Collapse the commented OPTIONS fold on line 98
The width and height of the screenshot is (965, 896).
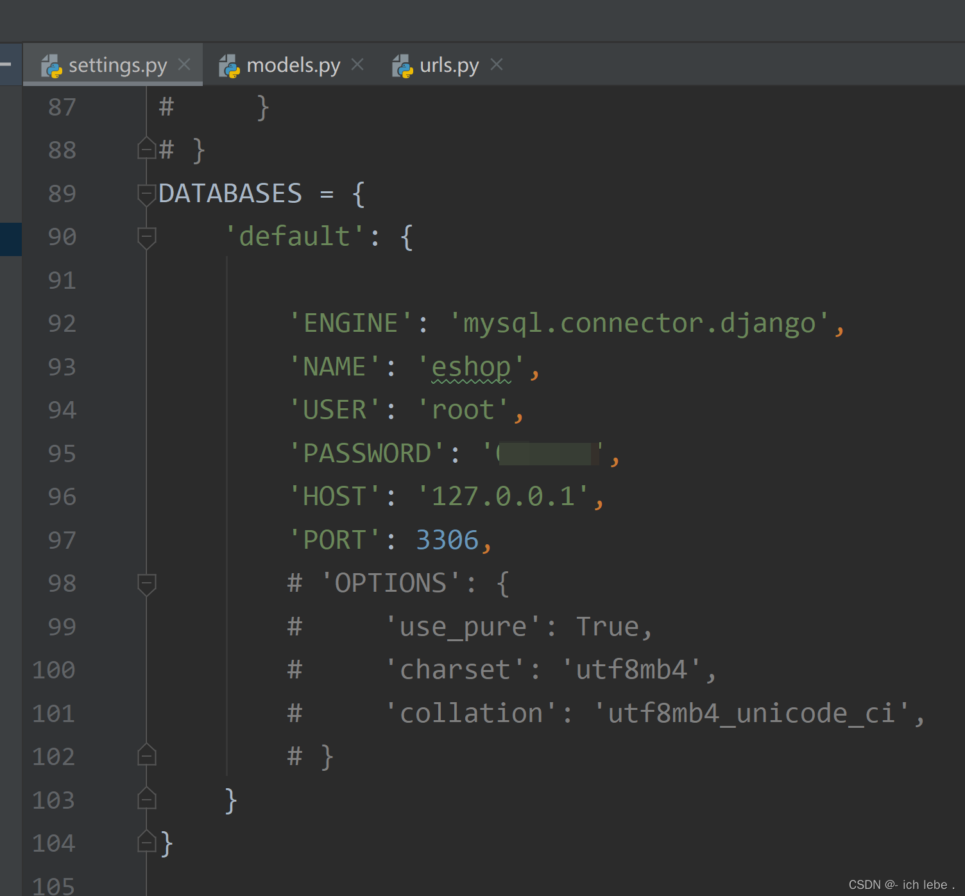pos(147,584)
